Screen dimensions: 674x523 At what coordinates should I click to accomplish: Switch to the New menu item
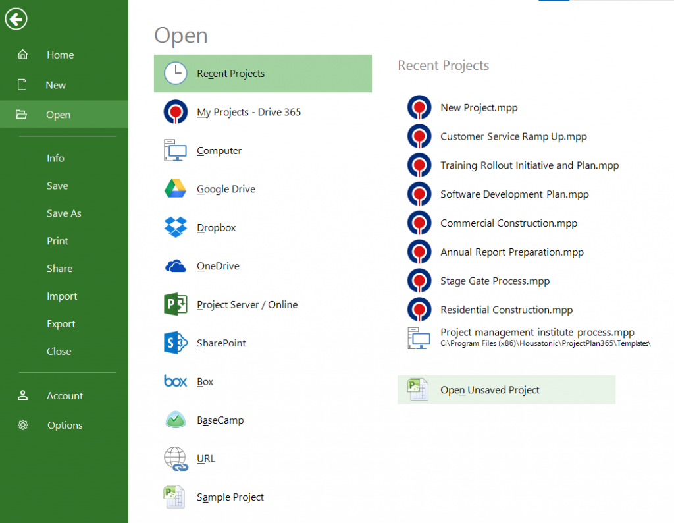[55, 84]
